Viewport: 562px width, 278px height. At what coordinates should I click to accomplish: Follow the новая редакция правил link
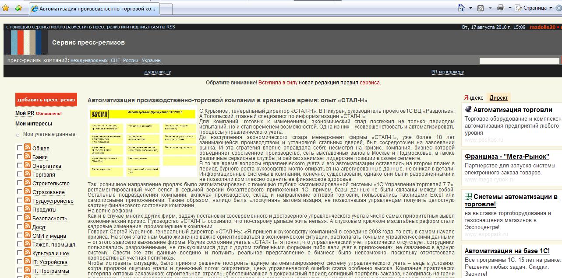pos(329,83)
